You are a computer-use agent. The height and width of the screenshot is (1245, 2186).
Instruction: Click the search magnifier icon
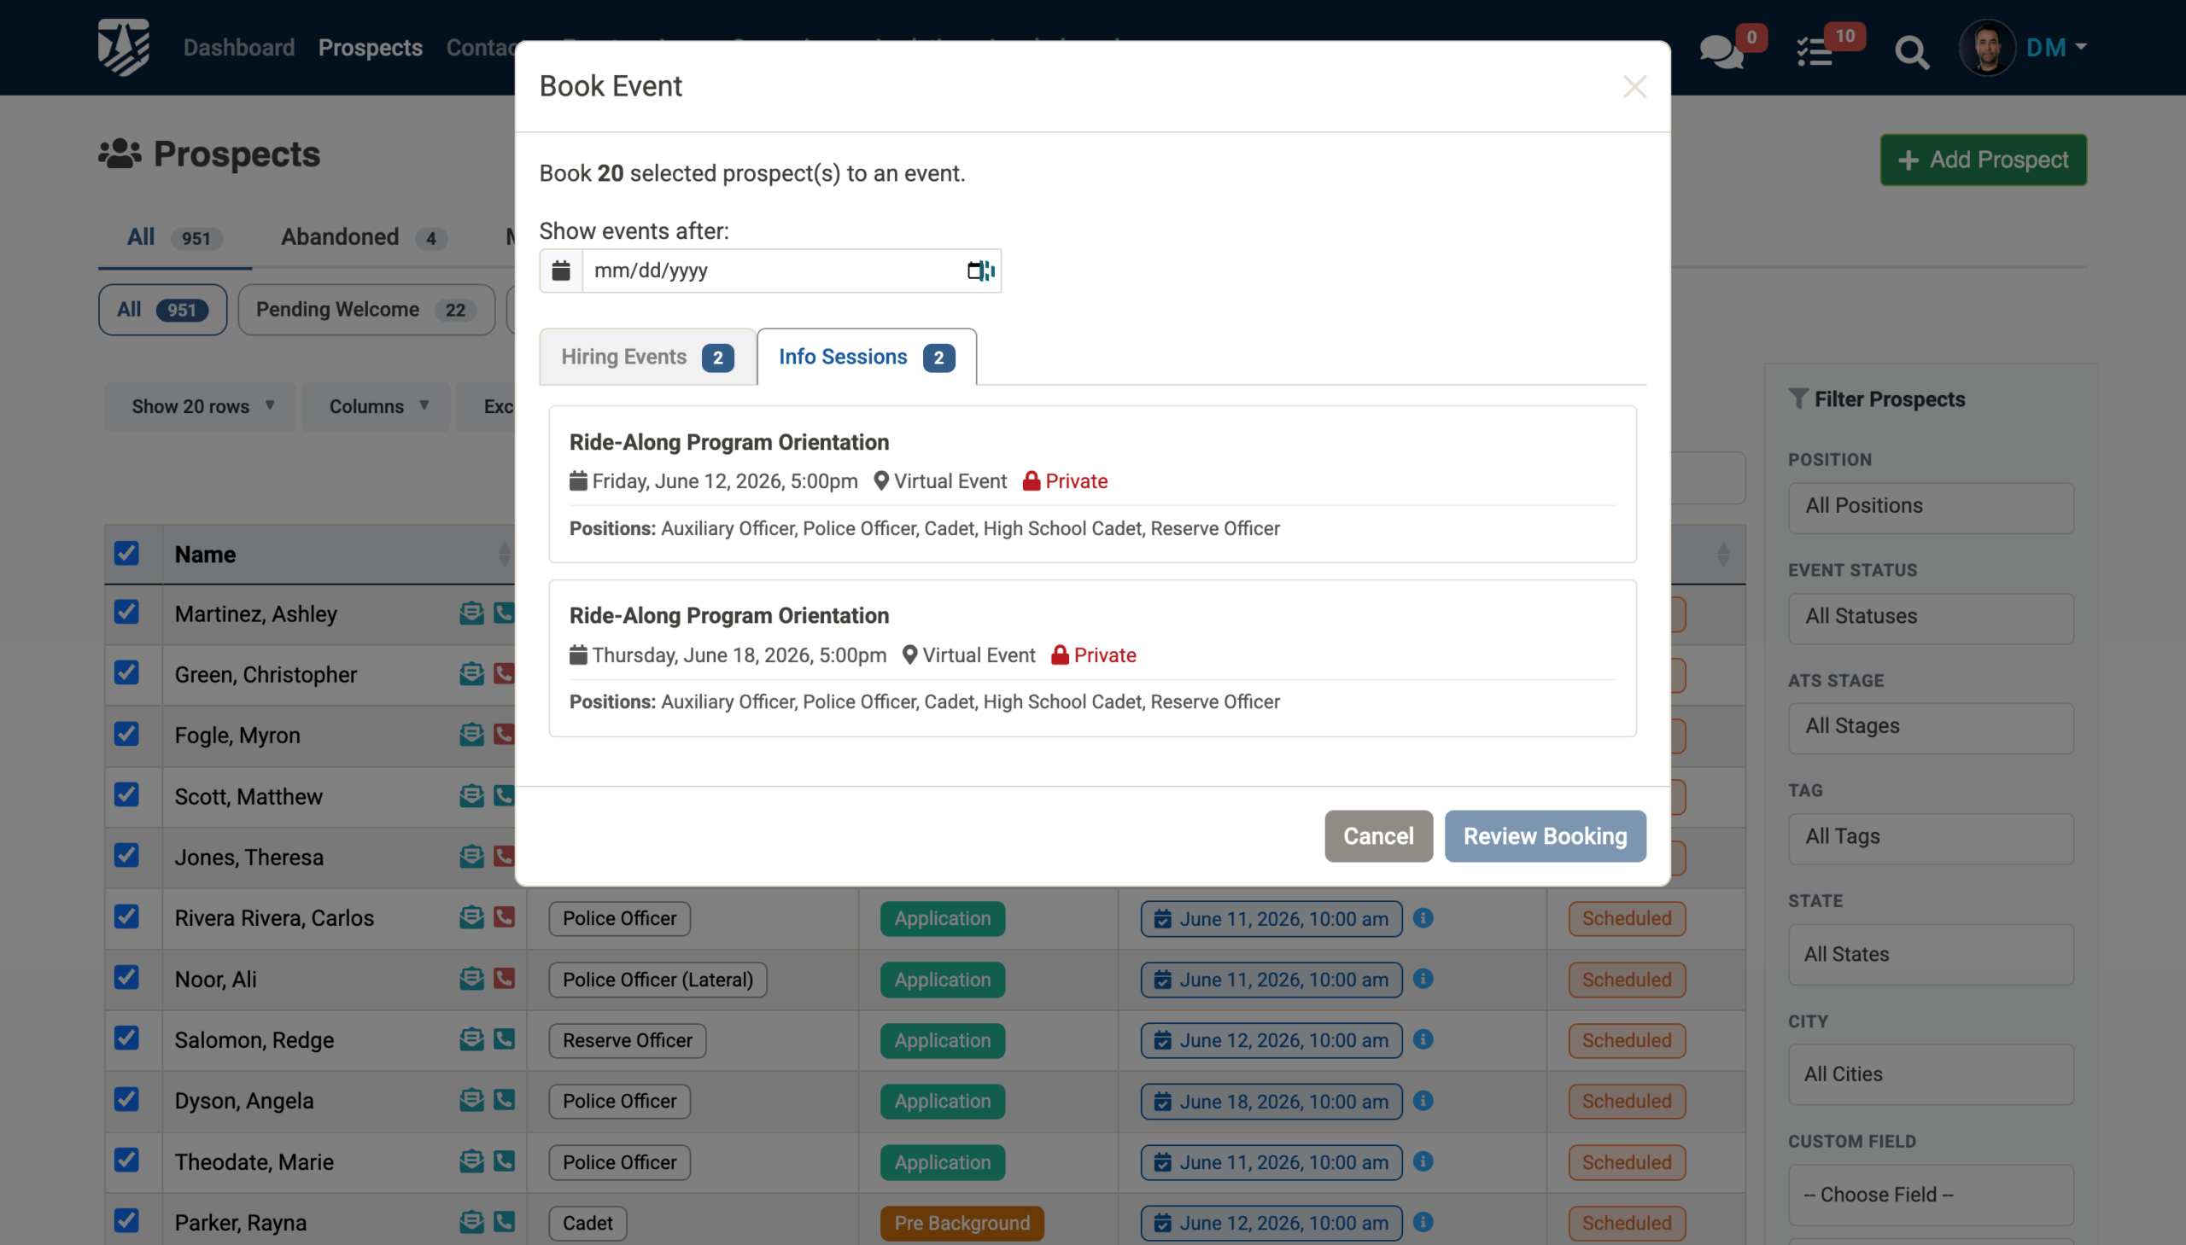pos(1911,51)
